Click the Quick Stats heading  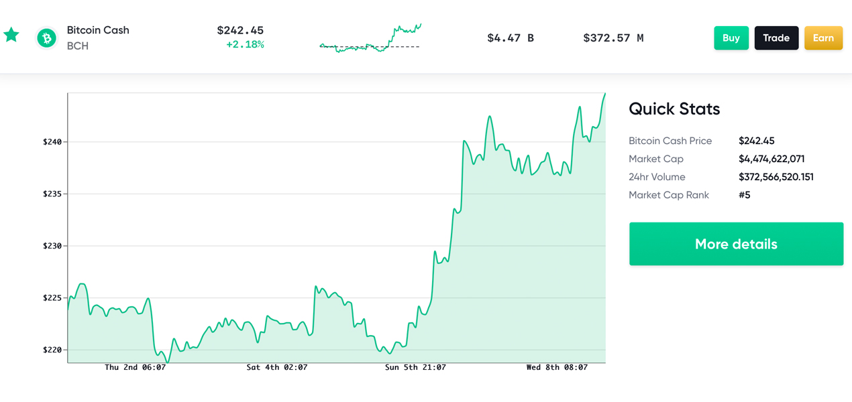[674, 109]
